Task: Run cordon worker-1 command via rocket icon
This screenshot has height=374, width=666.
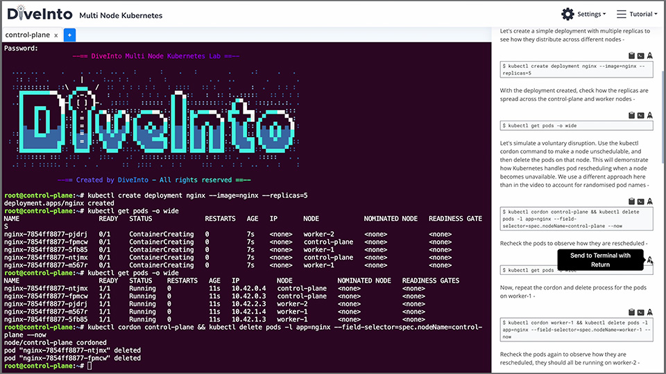Action: [x=650, y=312]
